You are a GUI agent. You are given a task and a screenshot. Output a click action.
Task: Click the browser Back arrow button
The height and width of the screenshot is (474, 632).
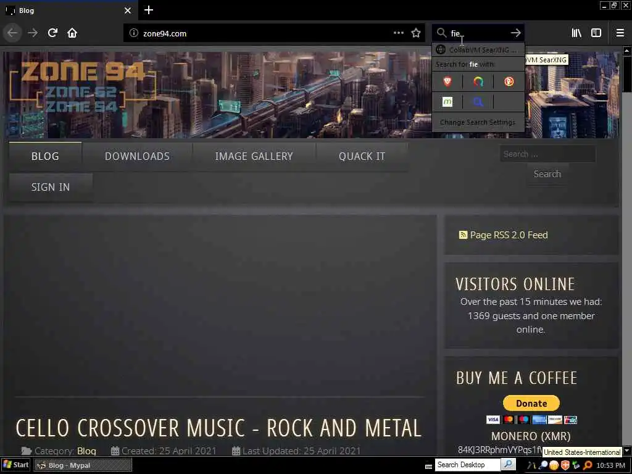[x=12, y=33]
